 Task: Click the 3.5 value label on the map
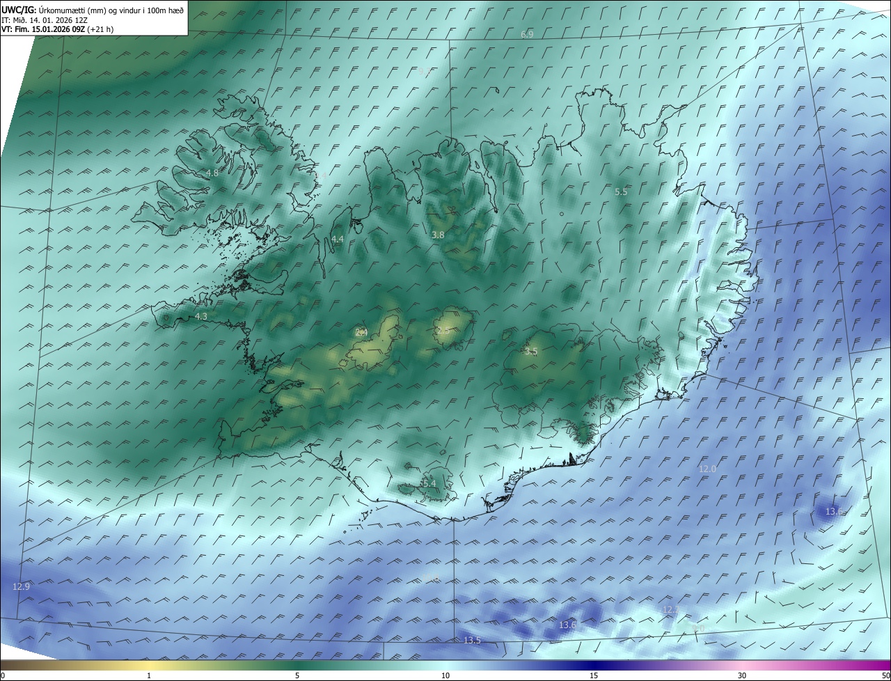coord(531,352)
